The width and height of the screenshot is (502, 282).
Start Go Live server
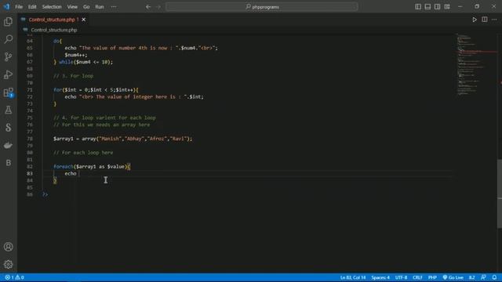pos(453,277)
